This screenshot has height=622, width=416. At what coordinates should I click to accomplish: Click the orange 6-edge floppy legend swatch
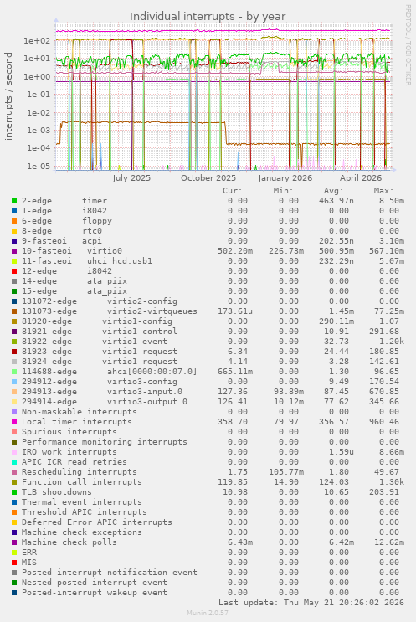tap(14, 221)
